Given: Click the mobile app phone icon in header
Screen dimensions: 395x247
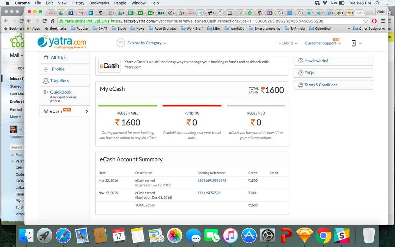Looking at the screenshot, I should [354, 43].
